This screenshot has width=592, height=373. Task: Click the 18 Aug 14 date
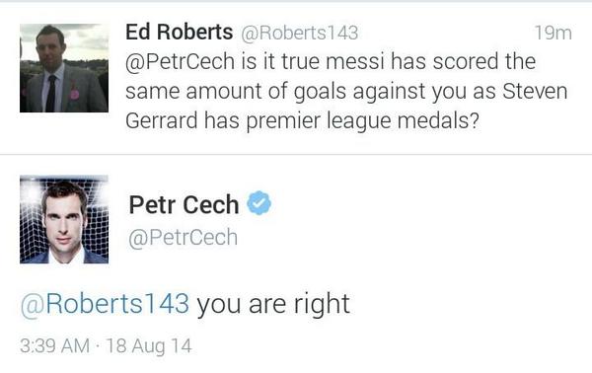click(x=149, y=346)
